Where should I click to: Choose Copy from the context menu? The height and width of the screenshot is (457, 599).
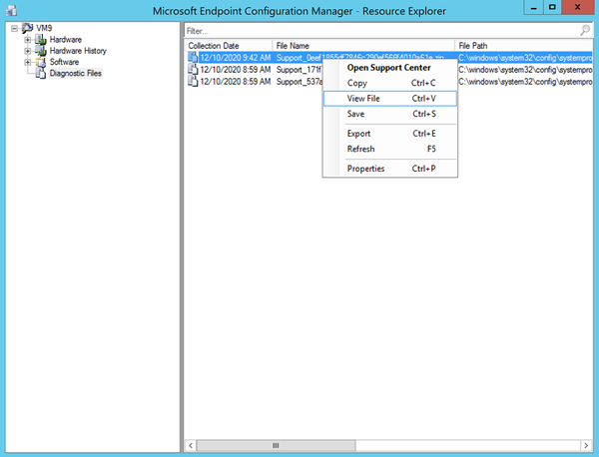pos(389,83)
